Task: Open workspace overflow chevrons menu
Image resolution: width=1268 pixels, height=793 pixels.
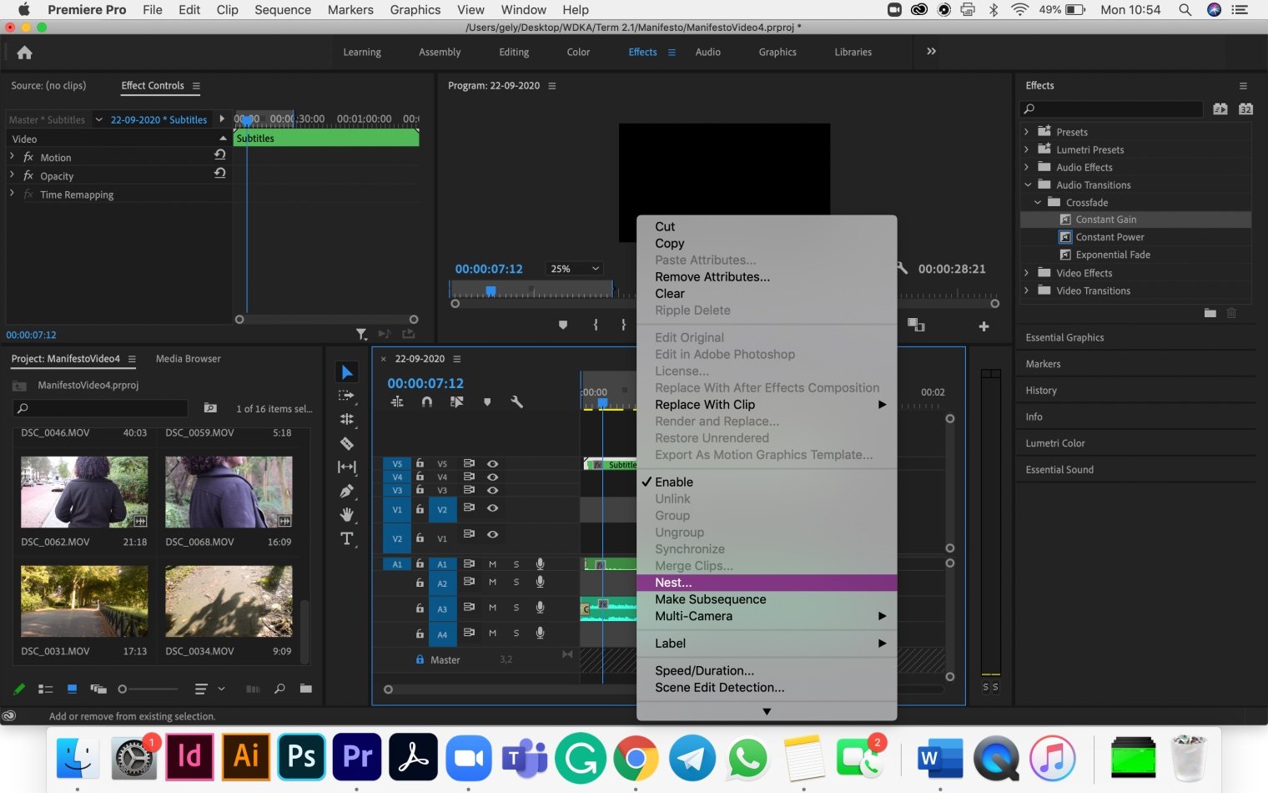Action: pos(931,51)
